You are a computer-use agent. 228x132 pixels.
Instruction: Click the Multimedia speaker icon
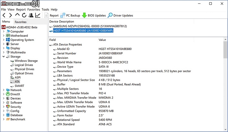pos(8,52)
